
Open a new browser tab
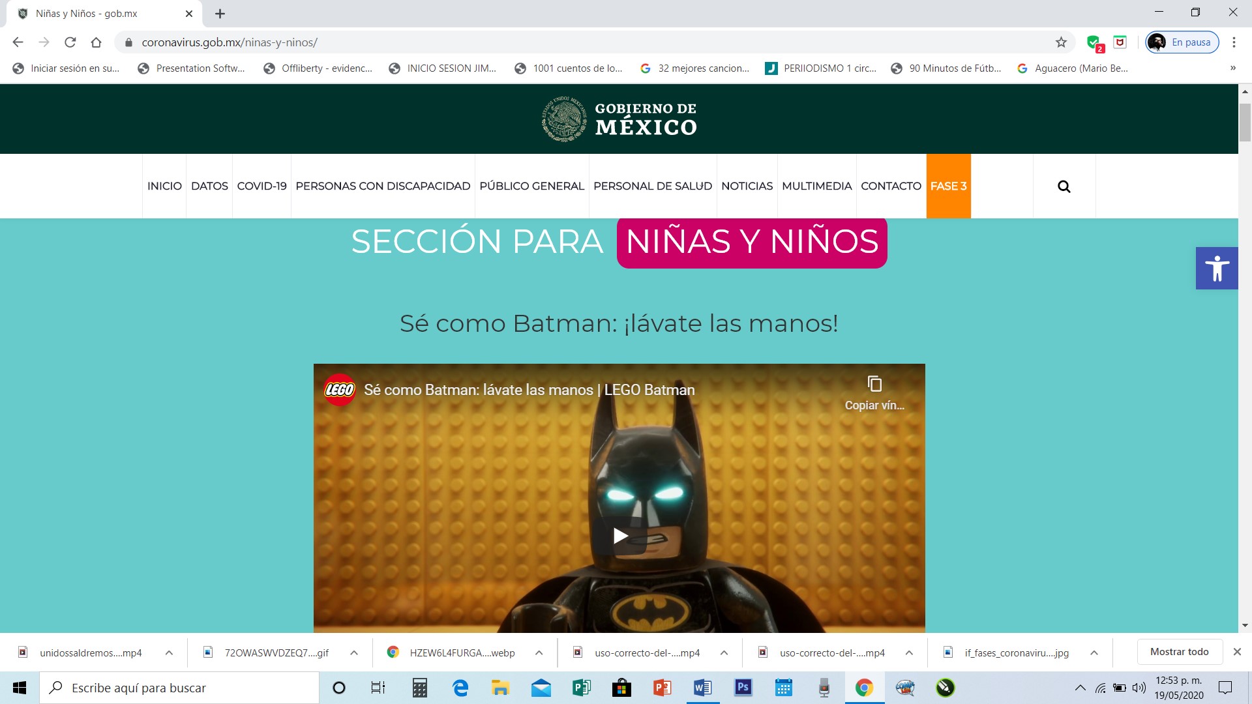pyautogui.click(x=220, y=14)
